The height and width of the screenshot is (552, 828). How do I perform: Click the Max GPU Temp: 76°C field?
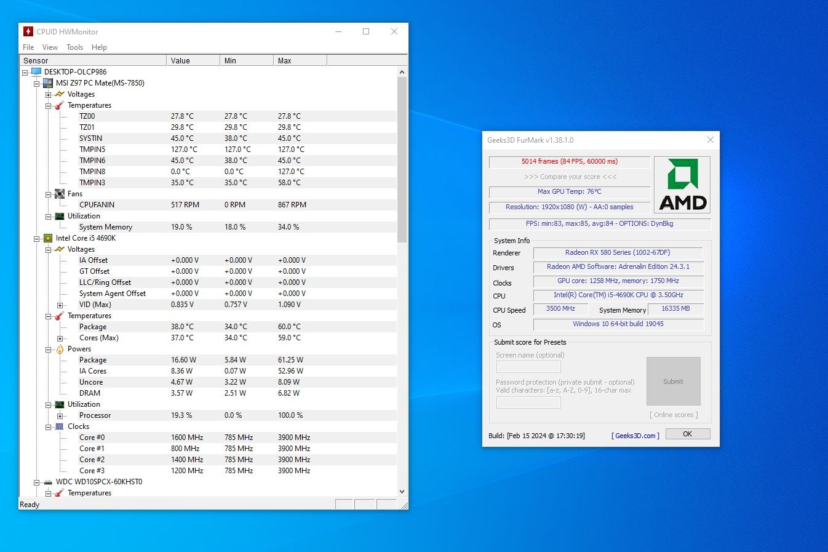(570, 192)
